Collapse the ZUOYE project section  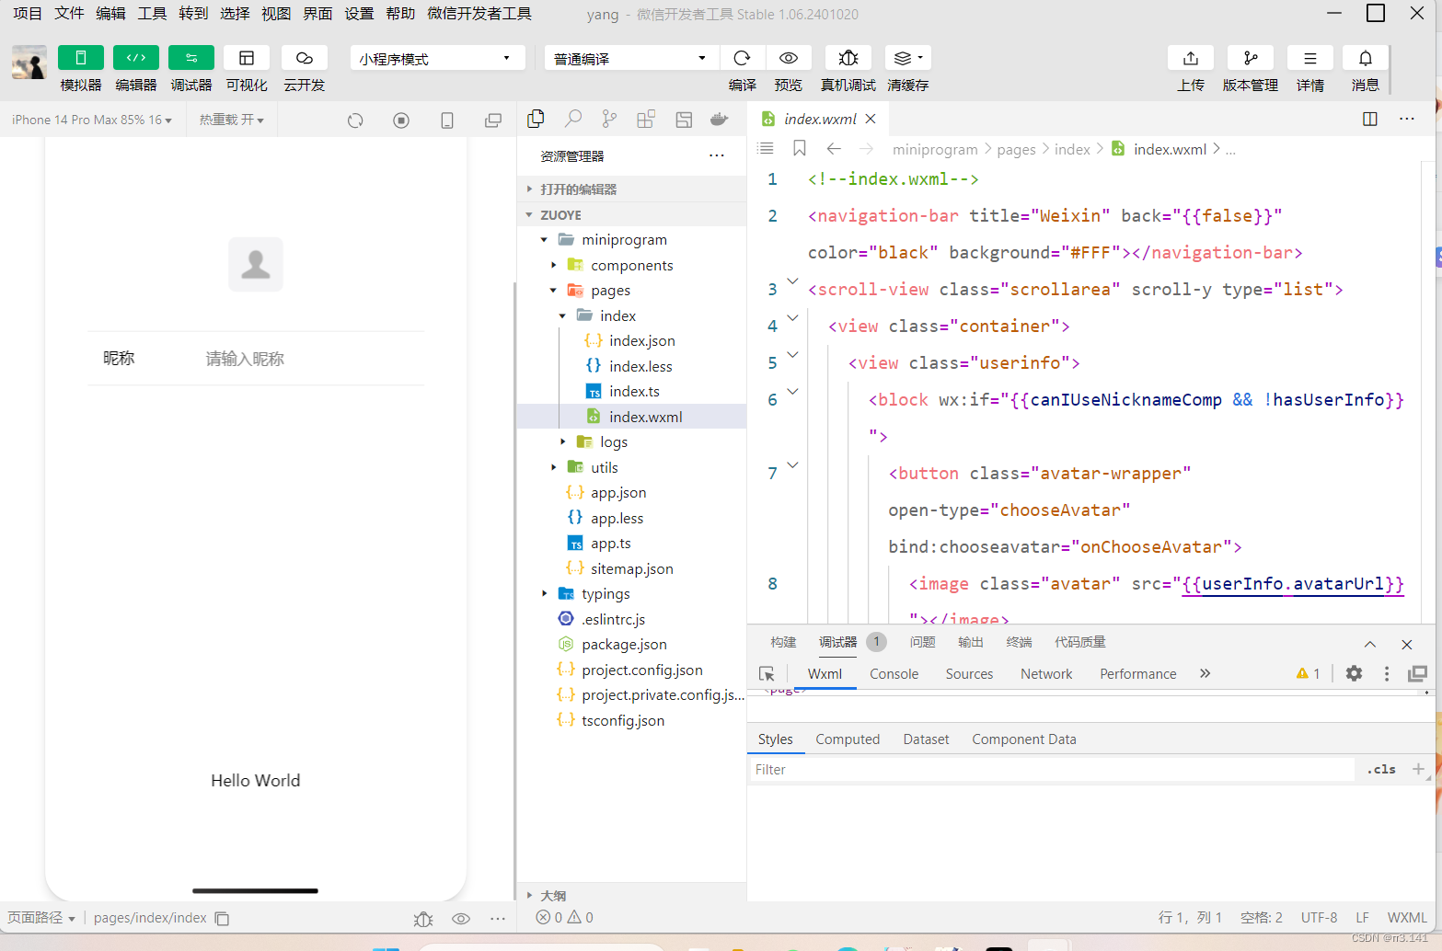pyautogui.click(x=631, y=214)
